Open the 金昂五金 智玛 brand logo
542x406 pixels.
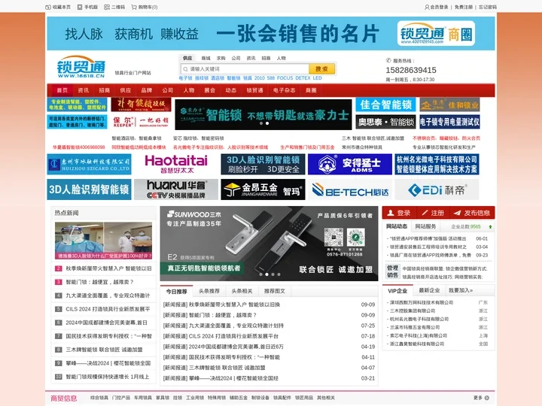pyautogui.click(x=263, y=189)
